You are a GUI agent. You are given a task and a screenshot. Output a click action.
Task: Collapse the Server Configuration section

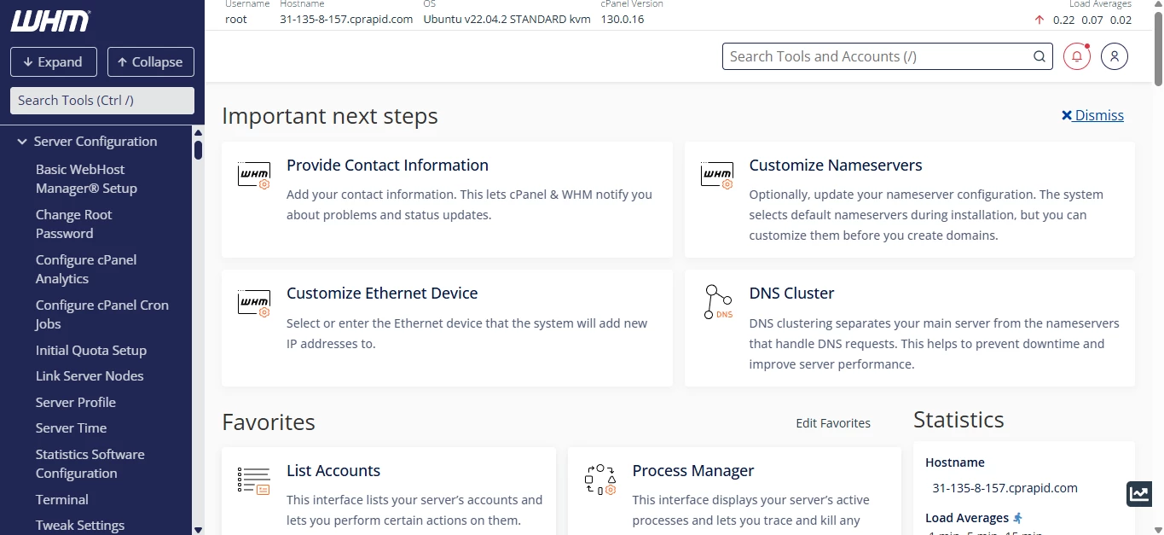coord(23,142)
